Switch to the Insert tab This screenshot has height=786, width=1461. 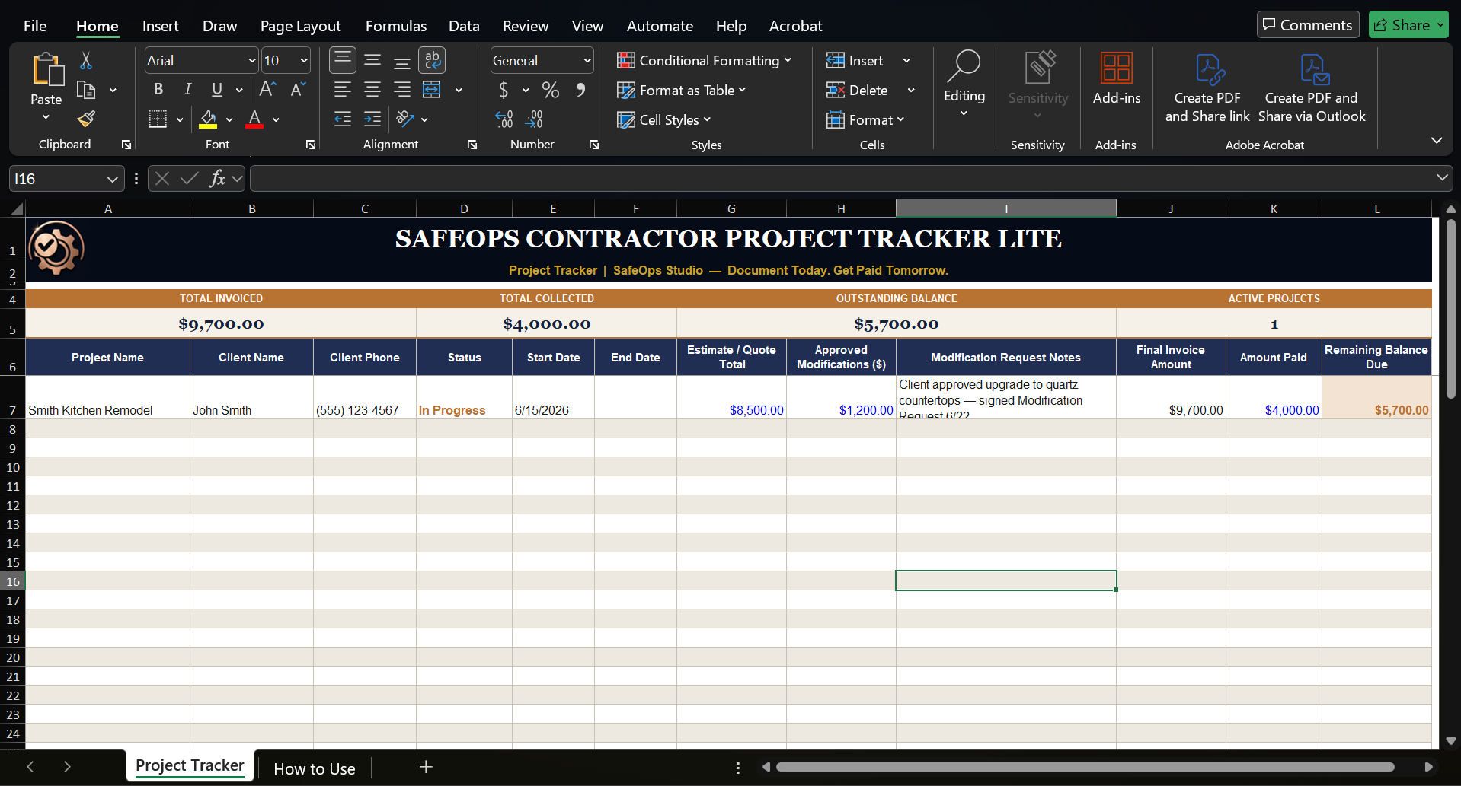160,26
